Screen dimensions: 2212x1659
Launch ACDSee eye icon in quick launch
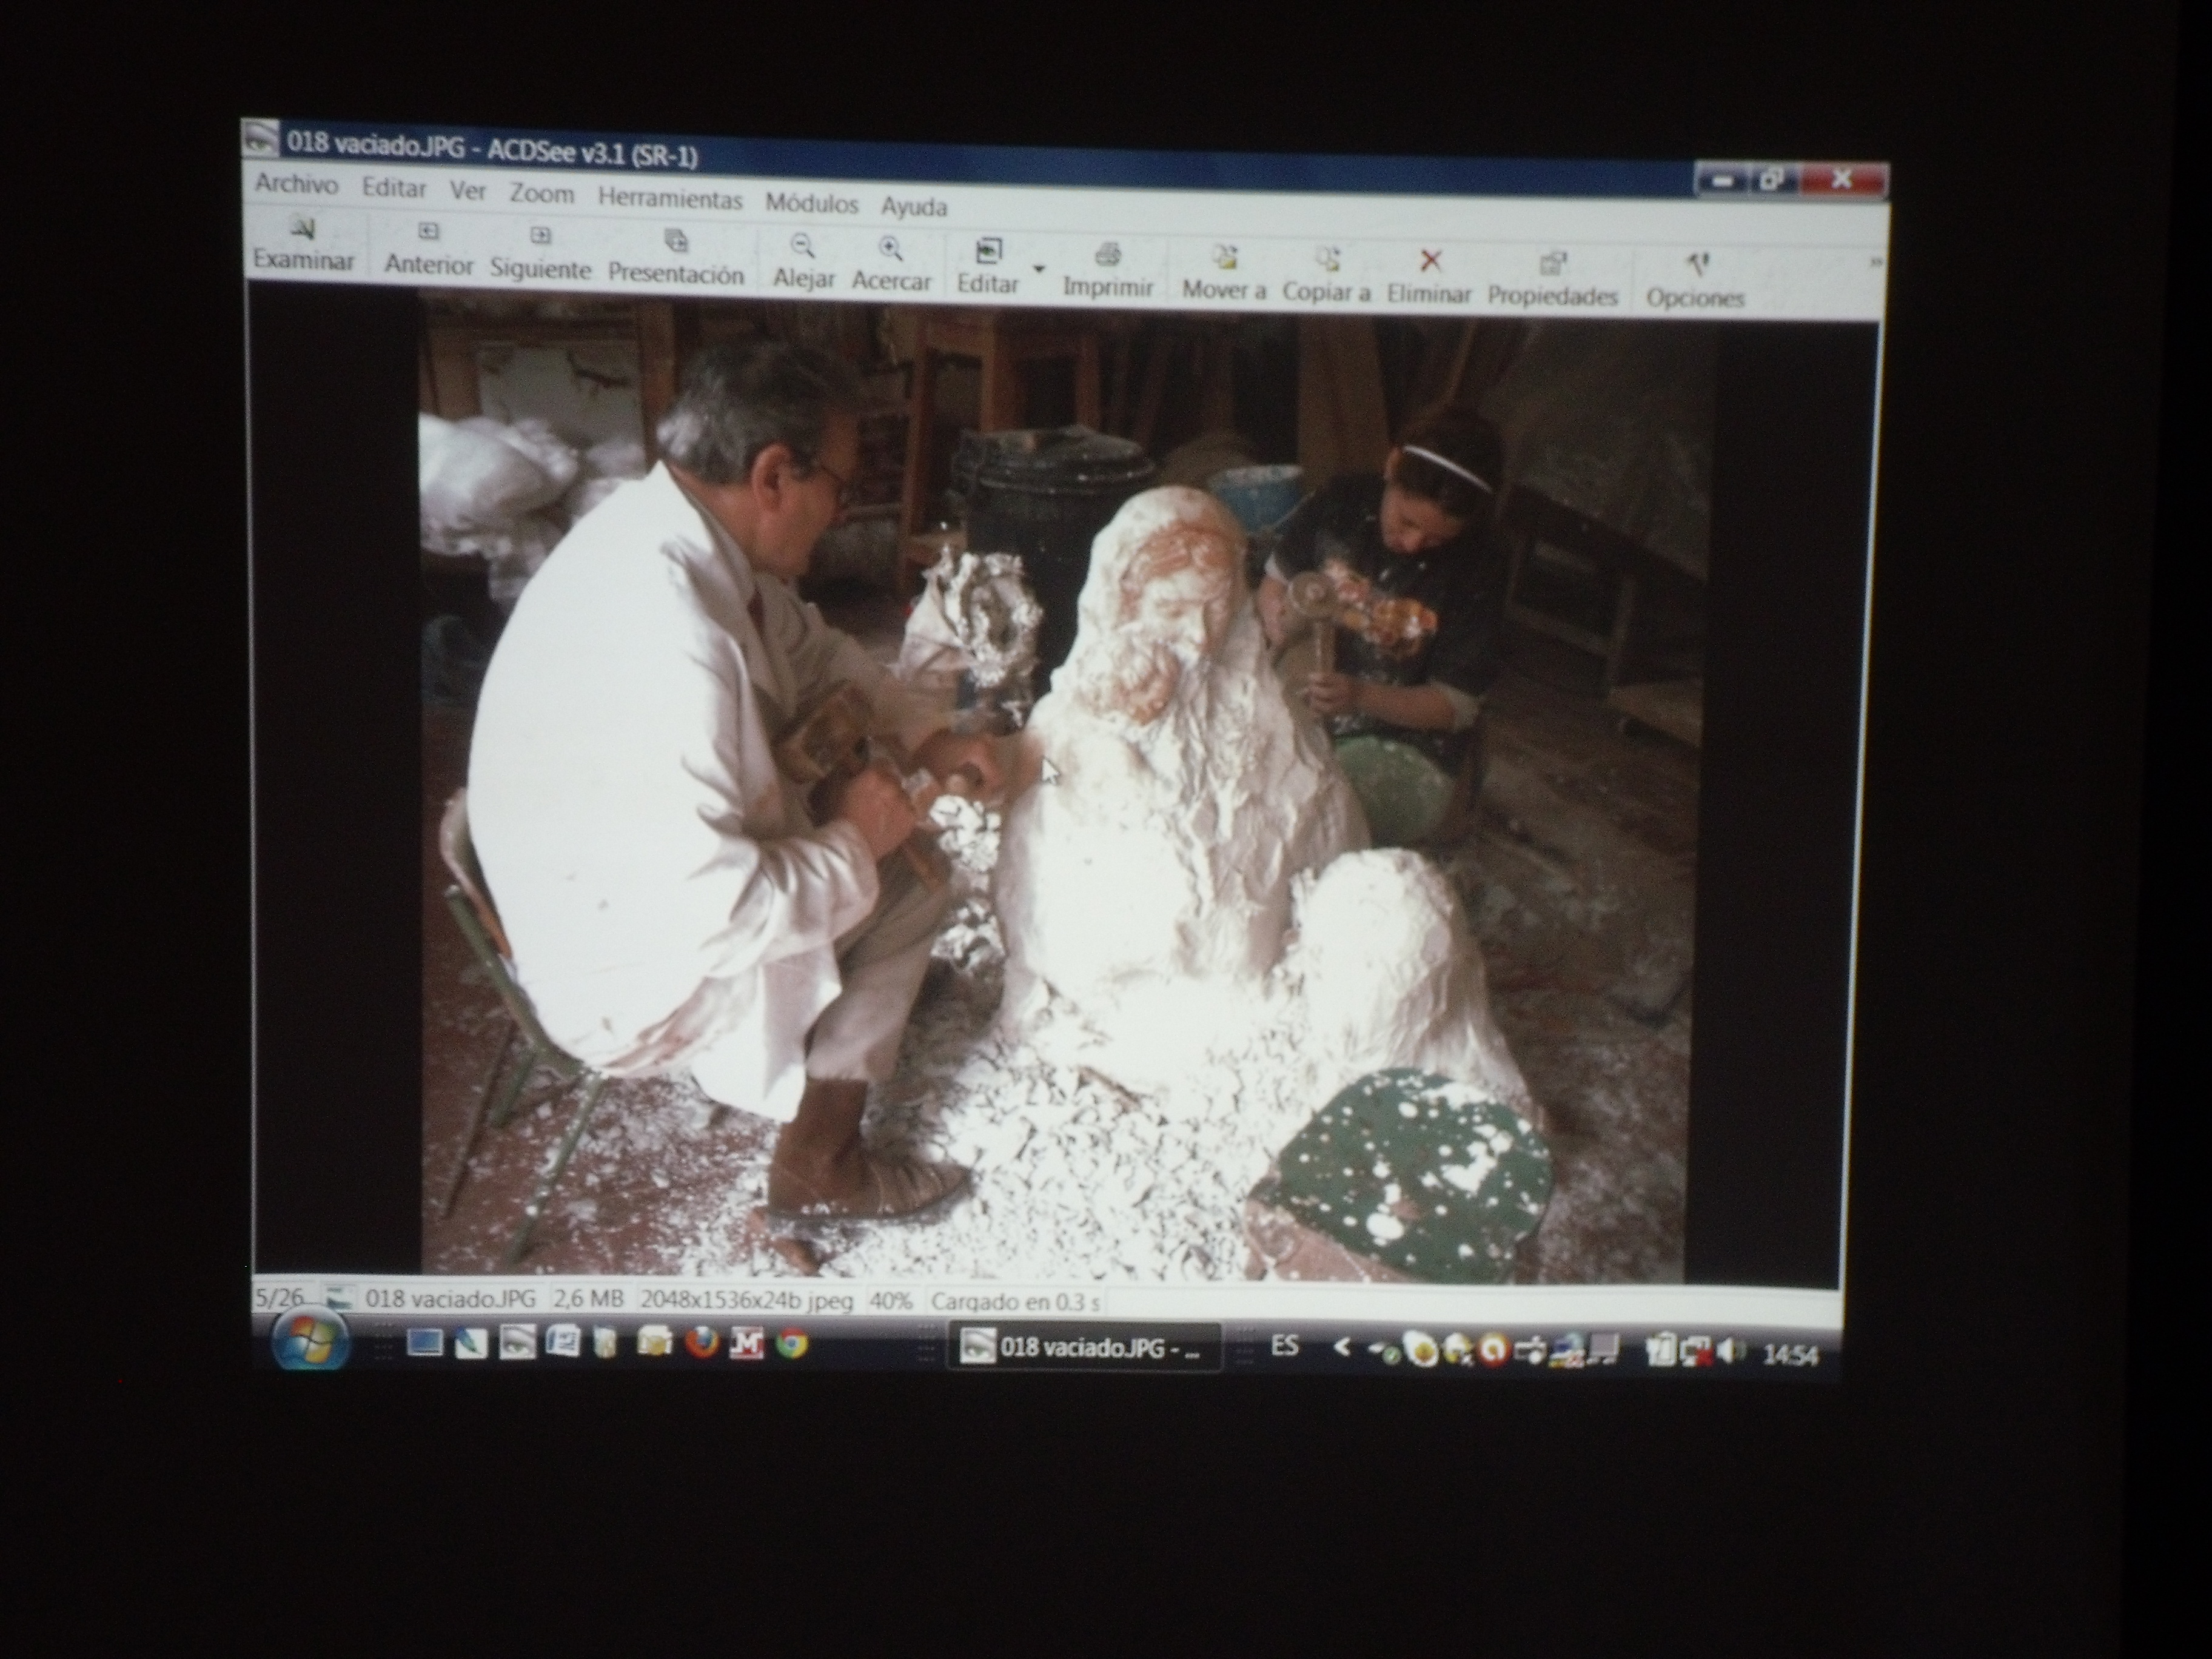pos(517,1343)
